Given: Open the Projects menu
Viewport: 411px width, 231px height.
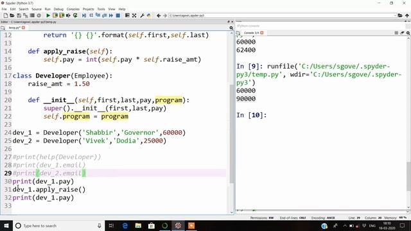Looking at the screenshot, I should (x=89, y=9).
